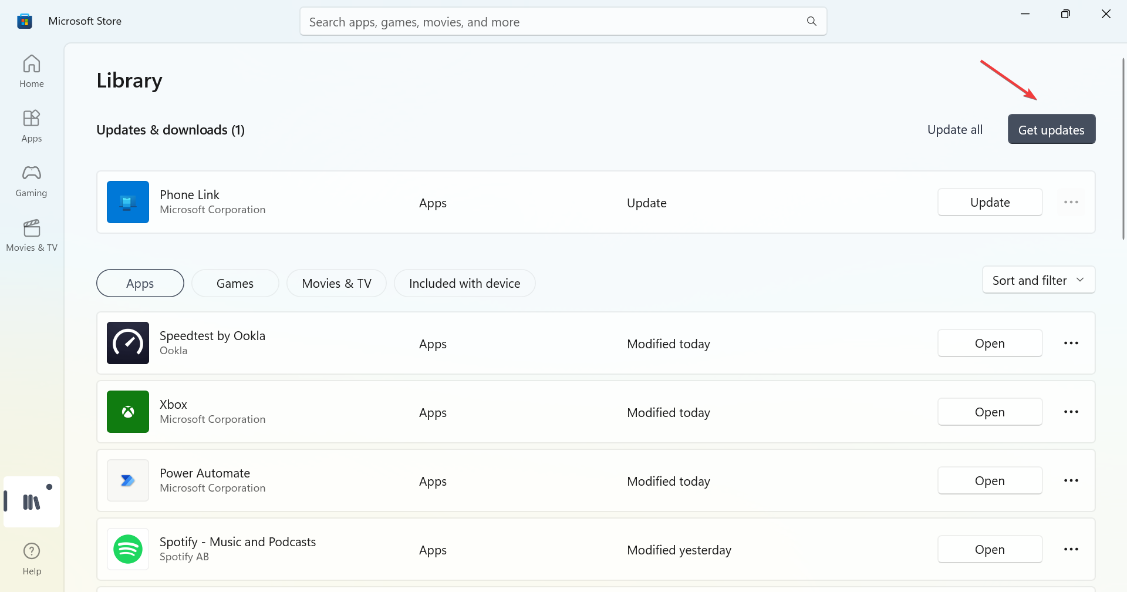Select the Apps filter tab
Screen dimensions: 1127x592
coord(140,283)
